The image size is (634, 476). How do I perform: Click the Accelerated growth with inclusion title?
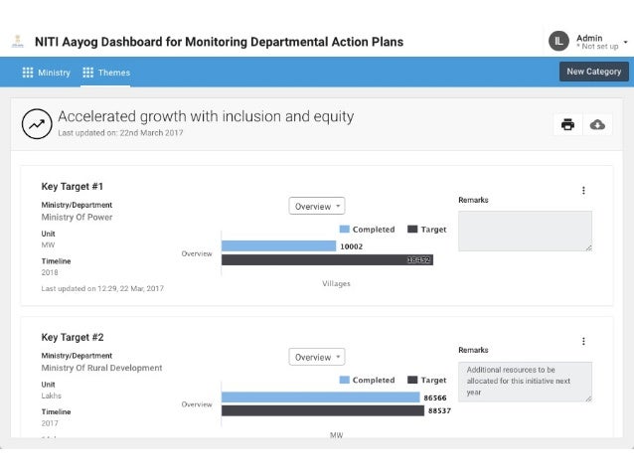point(206,116)
